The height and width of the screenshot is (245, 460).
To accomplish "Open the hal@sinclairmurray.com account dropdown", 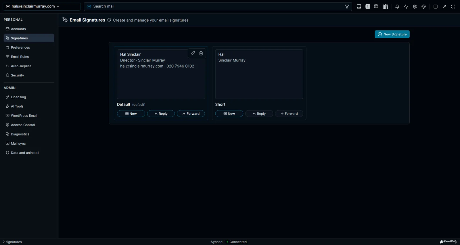I will tap(42, 6).
